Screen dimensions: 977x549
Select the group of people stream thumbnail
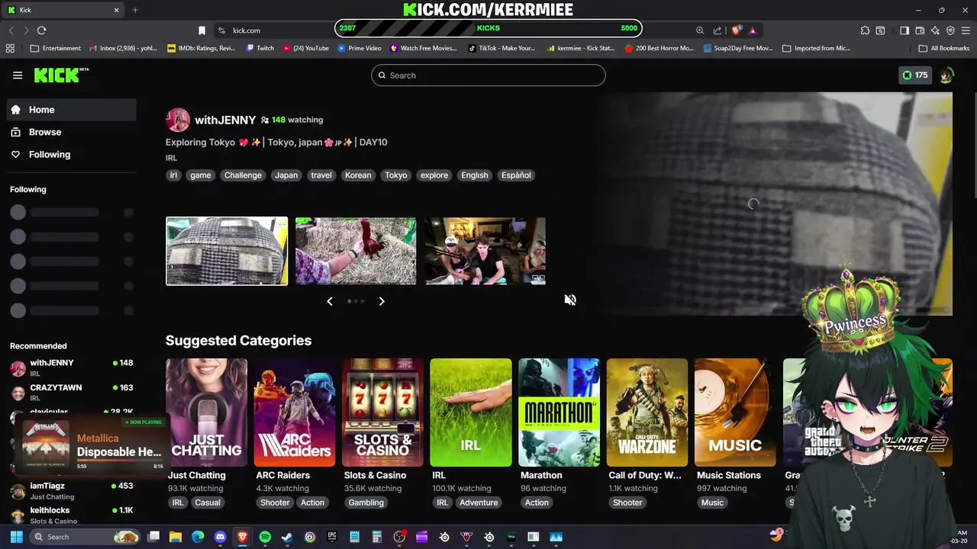tap(485, 251)
